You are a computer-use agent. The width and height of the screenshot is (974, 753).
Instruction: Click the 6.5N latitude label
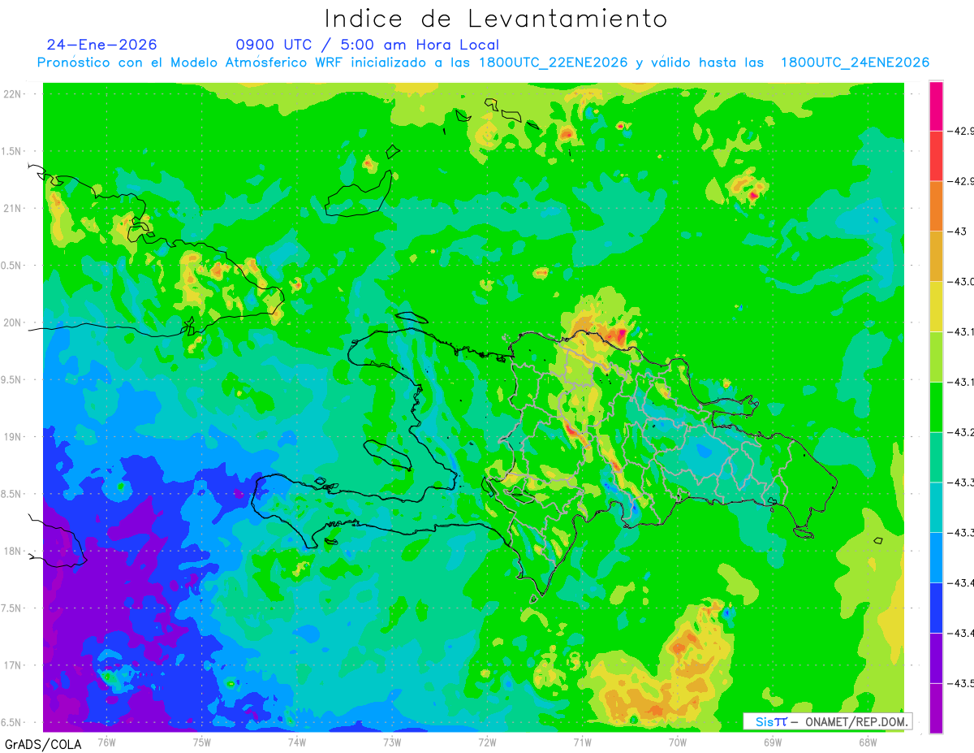point(12,723)
